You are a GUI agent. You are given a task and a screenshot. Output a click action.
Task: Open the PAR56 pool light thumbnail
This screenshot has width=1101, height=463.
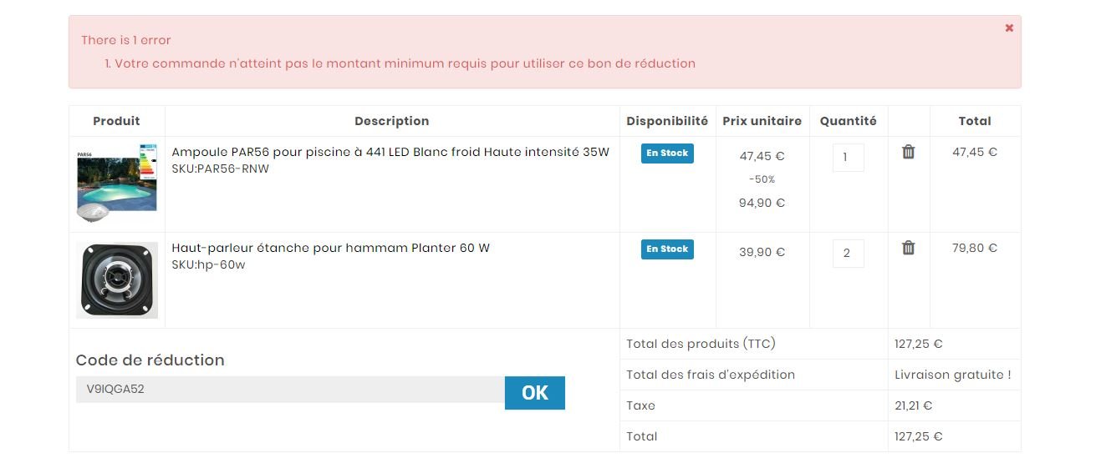point(117,183)
